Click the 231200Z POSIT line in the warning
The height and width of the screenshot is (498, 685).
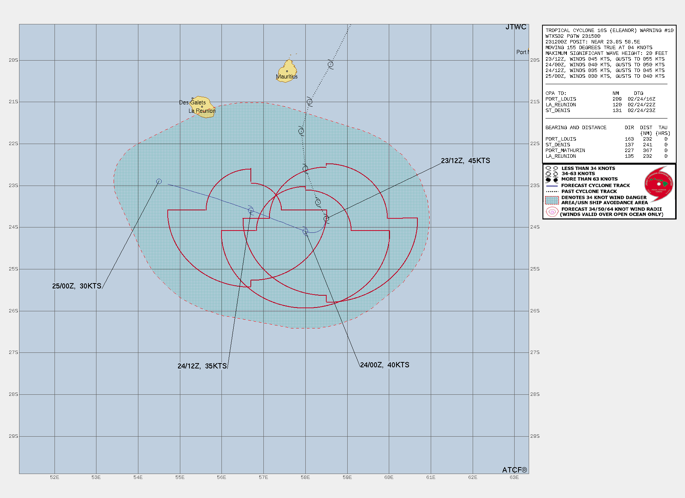point(592,42)
